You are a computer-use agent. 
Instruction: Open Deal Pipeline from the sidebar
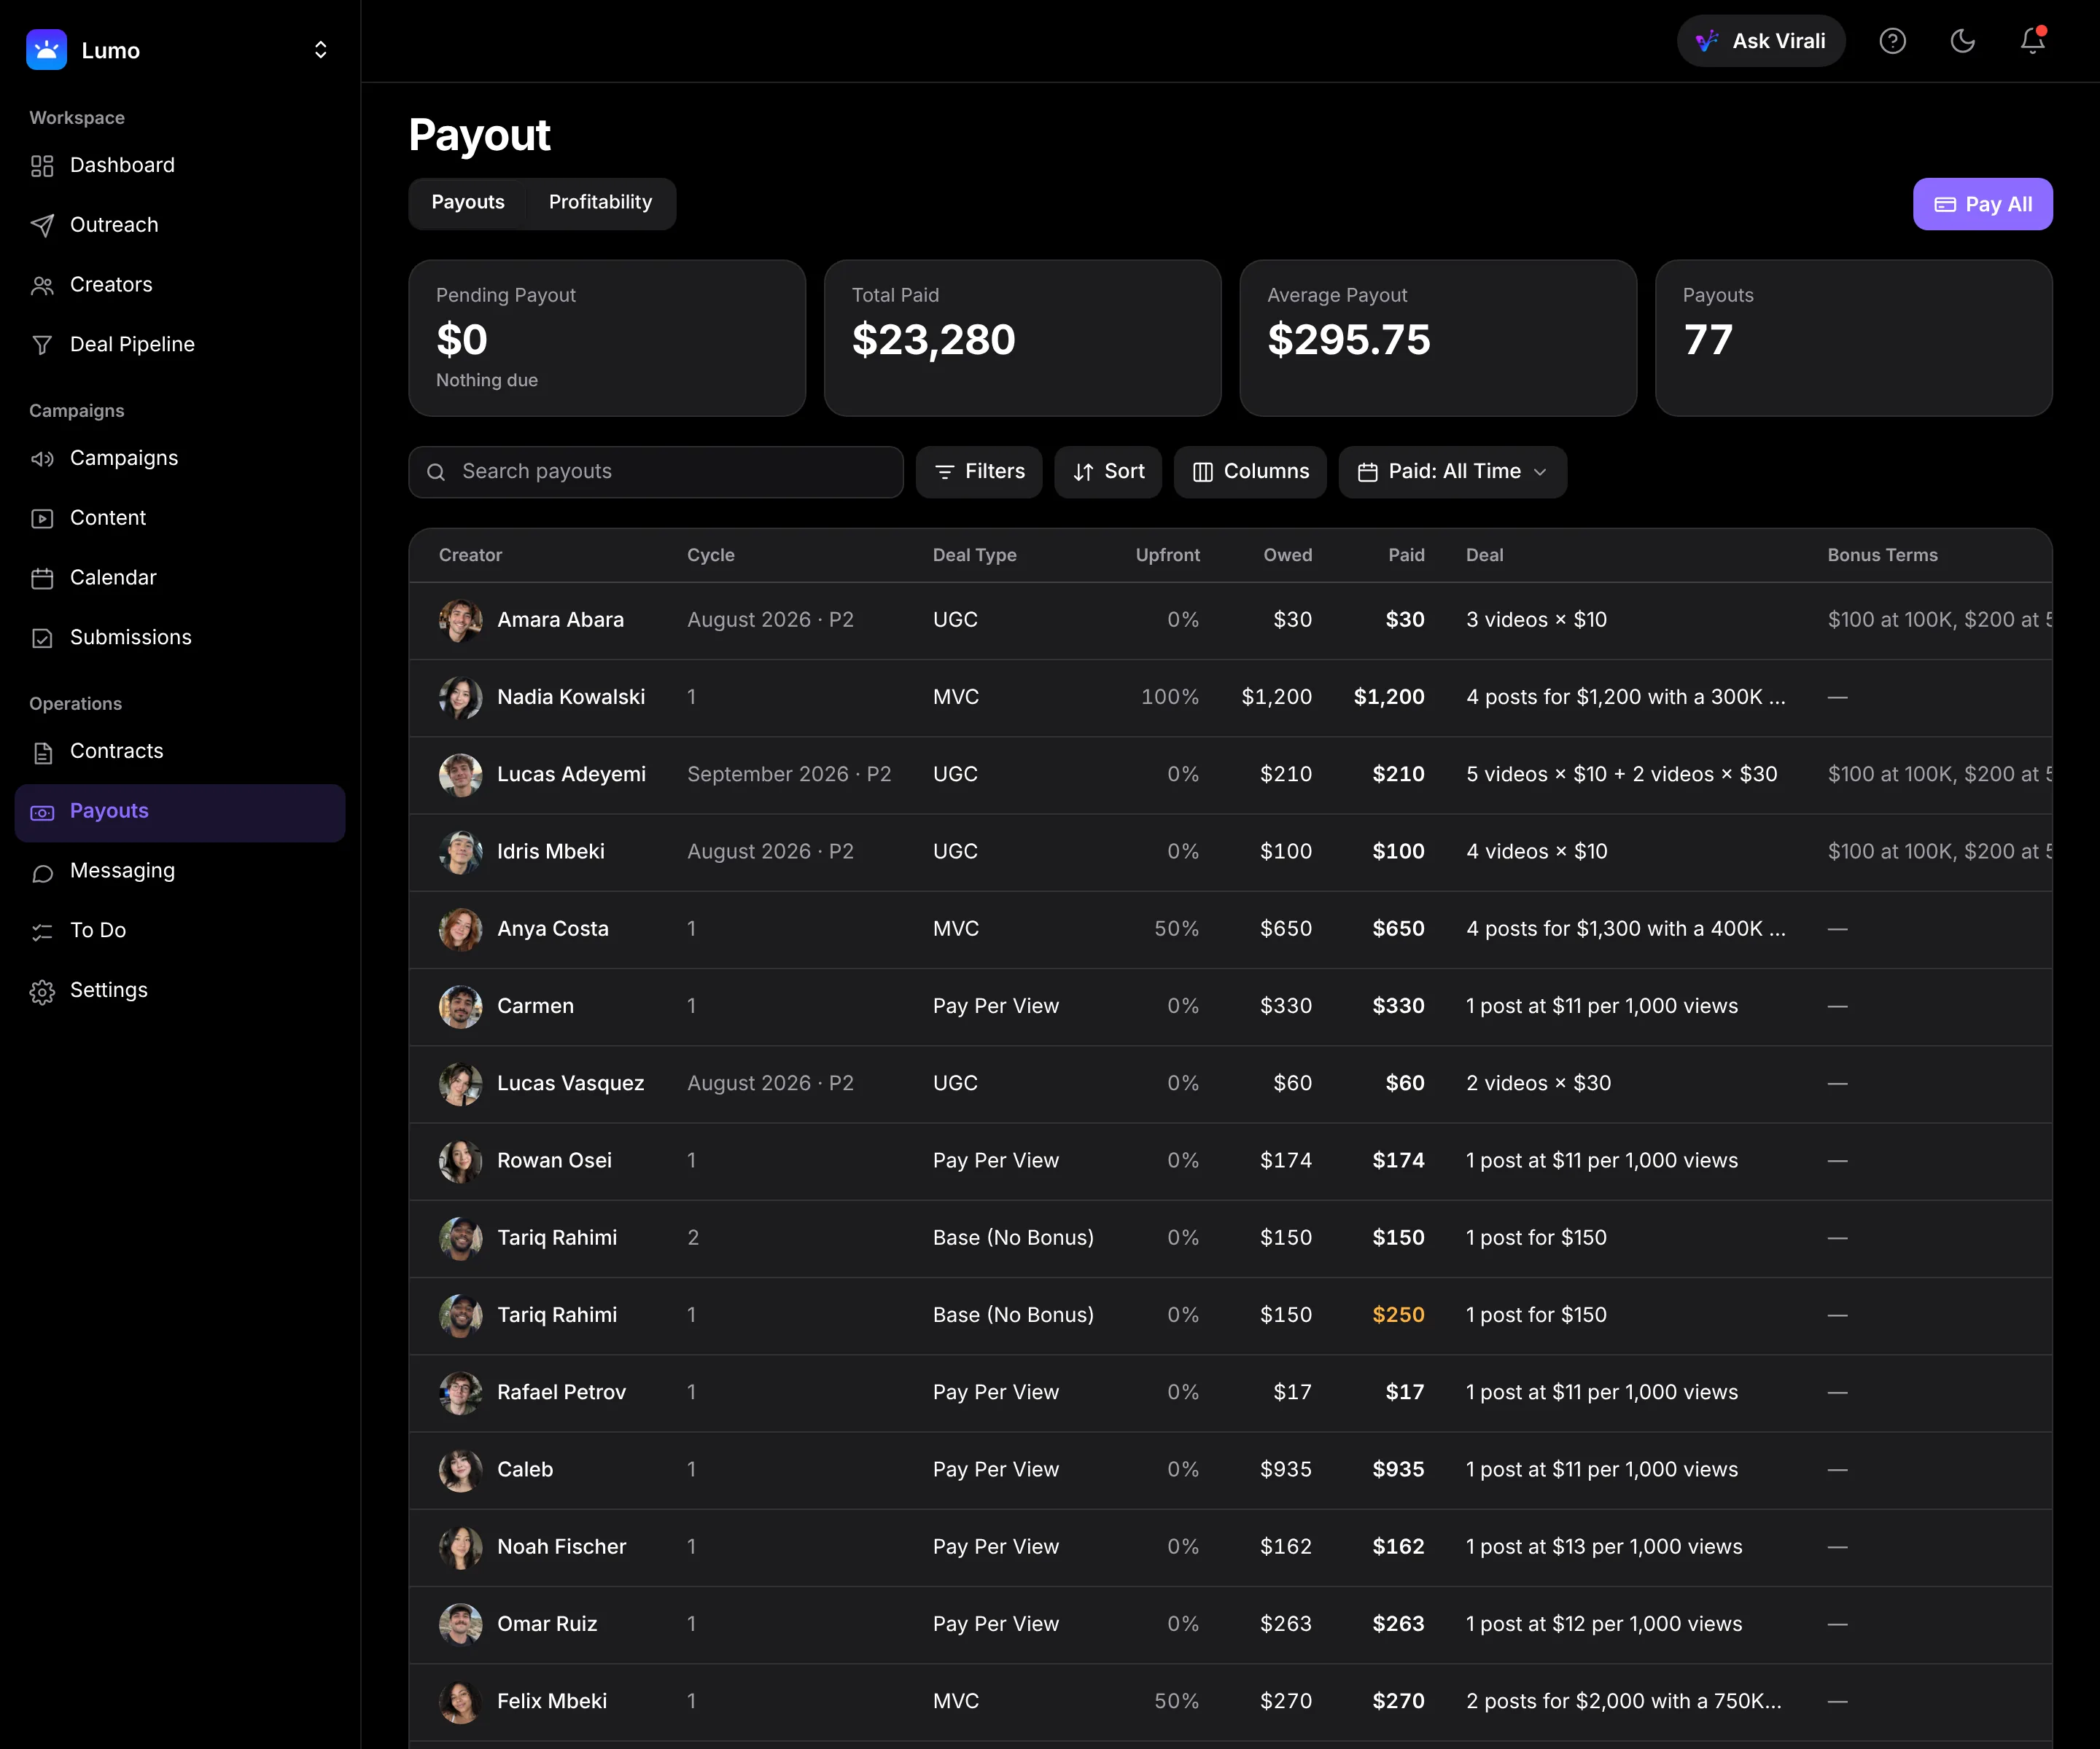pyautogui.click(x=180, y=345)
